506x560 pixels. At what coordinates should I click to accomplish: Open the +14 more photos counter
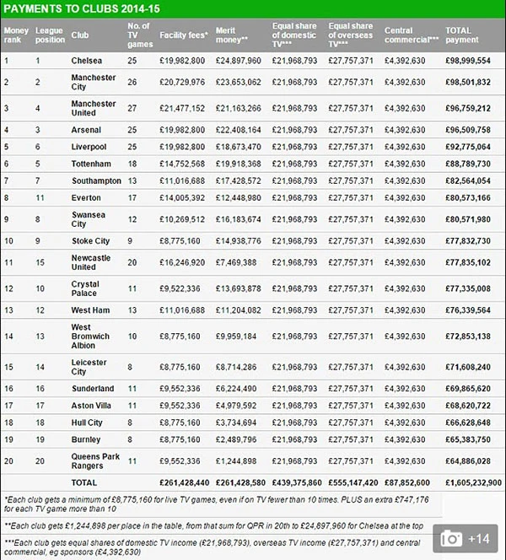tap(479, 539)
